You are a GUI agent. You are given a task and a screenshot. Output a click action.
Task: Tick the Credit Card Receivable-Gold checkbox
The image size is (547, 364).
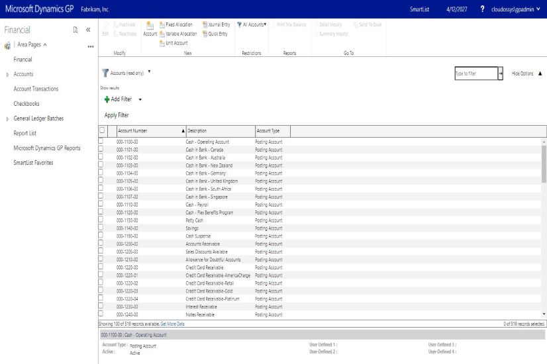click(101, 290)
